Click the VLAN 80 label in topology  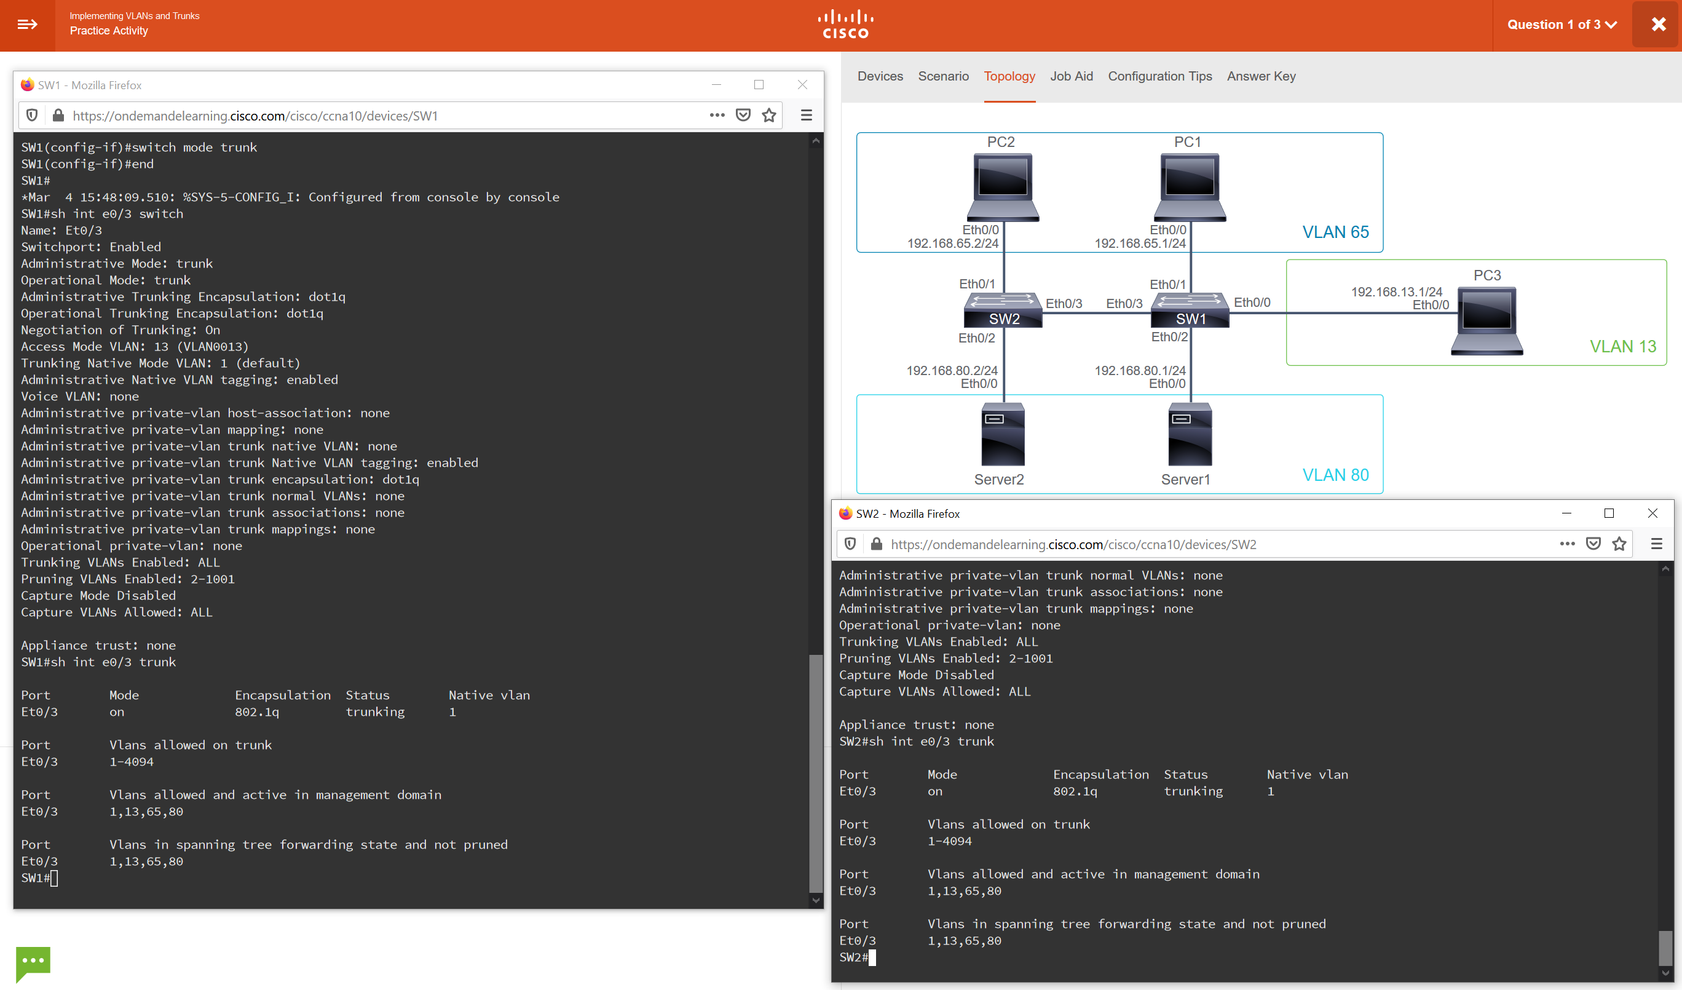pyautogui.click(x=1335, y=475)
